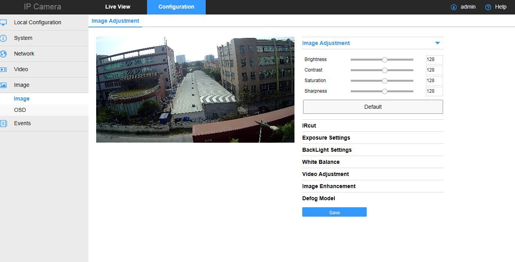Click the Events list icon
The image size is (515, 262).
(x=3, y=124)
